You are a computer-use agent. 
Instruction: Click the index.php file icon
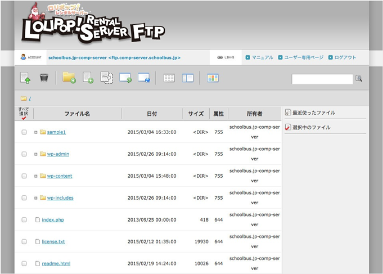(x=37, y=219)
